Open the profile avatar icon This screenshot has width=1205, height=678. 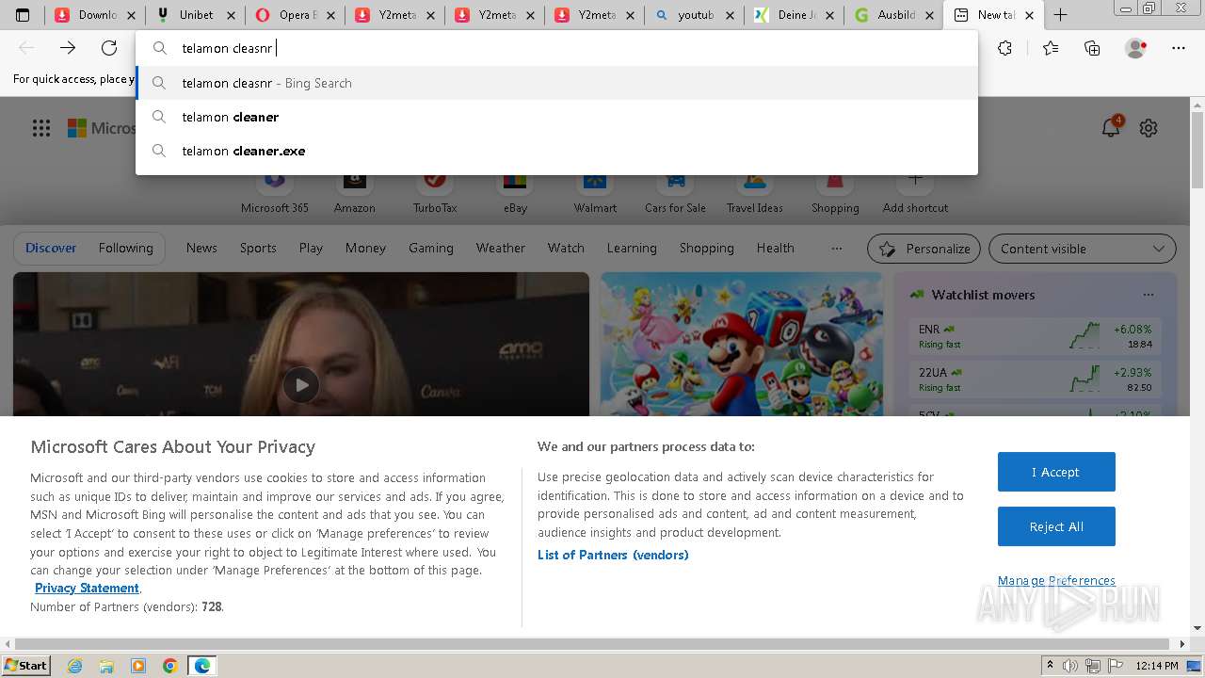[1135, 48]
